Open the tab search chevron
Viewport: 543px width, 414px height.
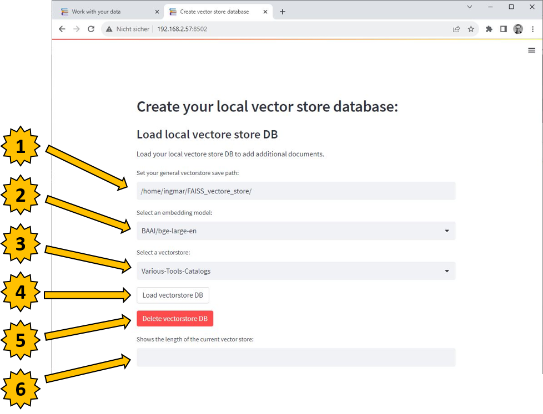470,7
